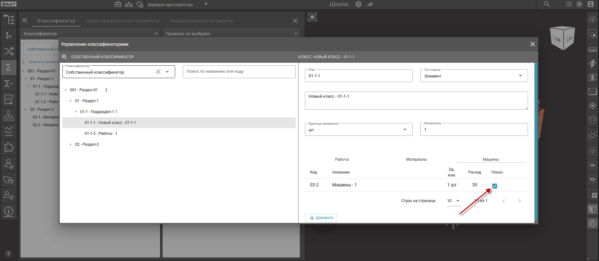Select 01-1-2 - Работы - 1 in tree

101,134
